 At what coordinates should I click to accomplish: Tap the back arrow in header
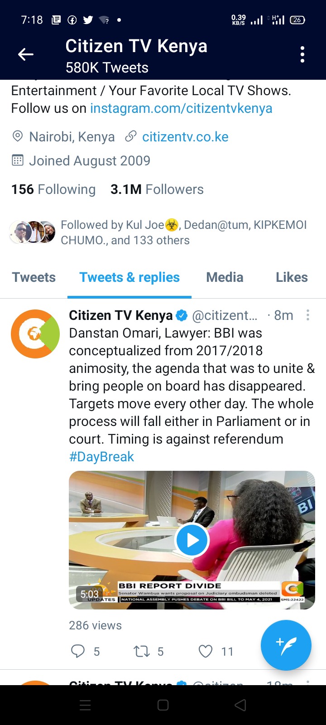point(26,55)
